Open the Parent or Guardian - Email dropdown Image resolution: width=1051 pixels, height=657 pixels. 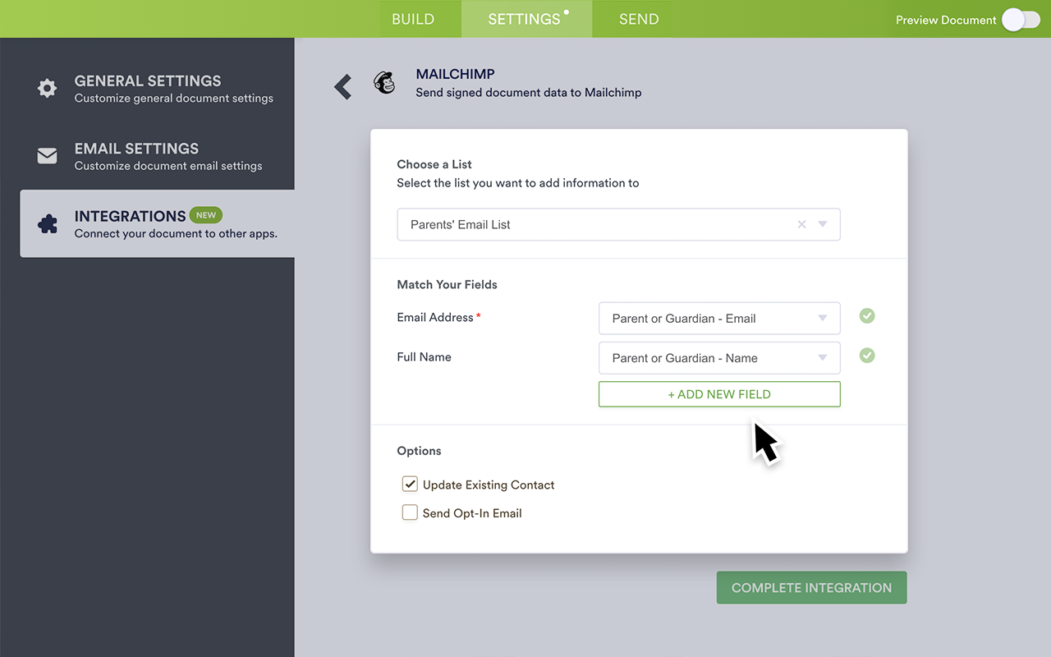coord(822,318)
